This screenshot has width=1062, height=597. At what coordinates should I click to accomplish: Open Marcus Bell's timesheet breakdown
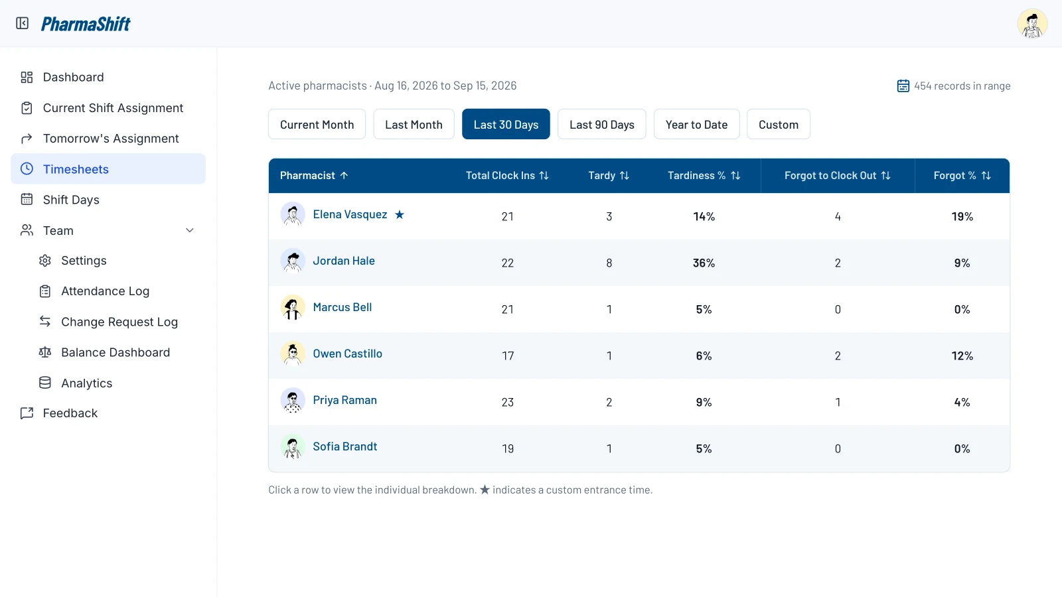[x=639, y=309]
